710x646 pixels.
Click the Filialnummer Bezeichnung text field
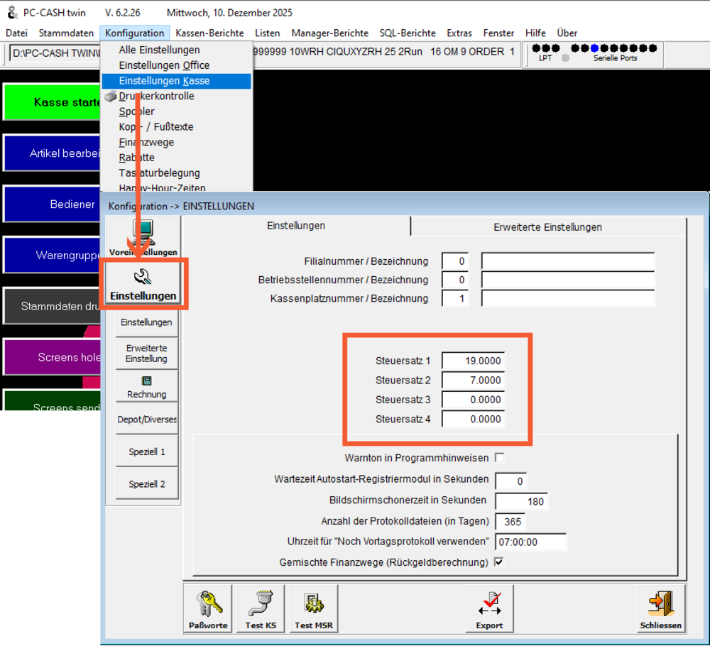pyautogui.click(x=568, y=262)
